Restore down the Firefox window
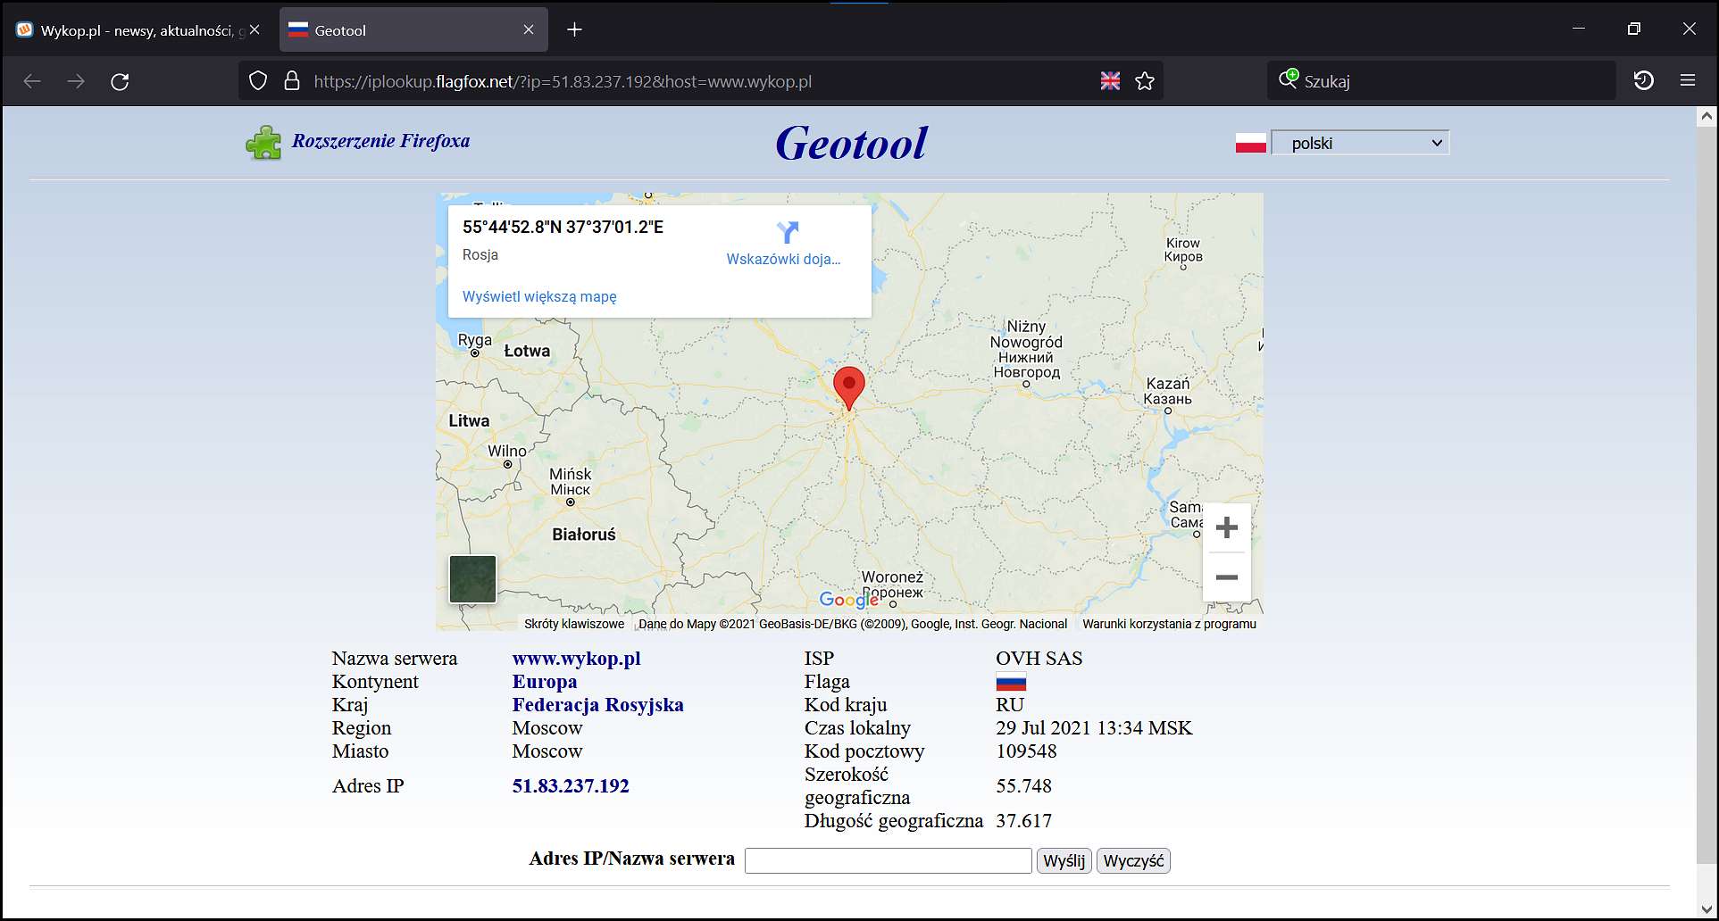Viewport: 1719px width, 921px height. click(1634, 29)
